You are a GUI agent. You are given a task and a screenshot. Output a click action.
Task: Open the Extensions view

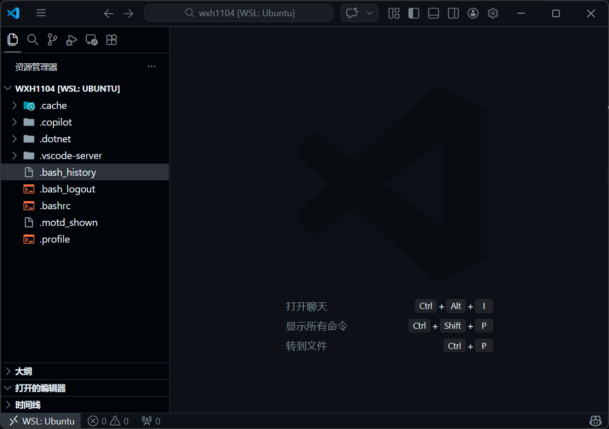coord(112,40)
